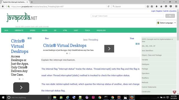
Task: Close the 'Explain the interrupt mechanis...' tab
Action: (x=27, y=2)
